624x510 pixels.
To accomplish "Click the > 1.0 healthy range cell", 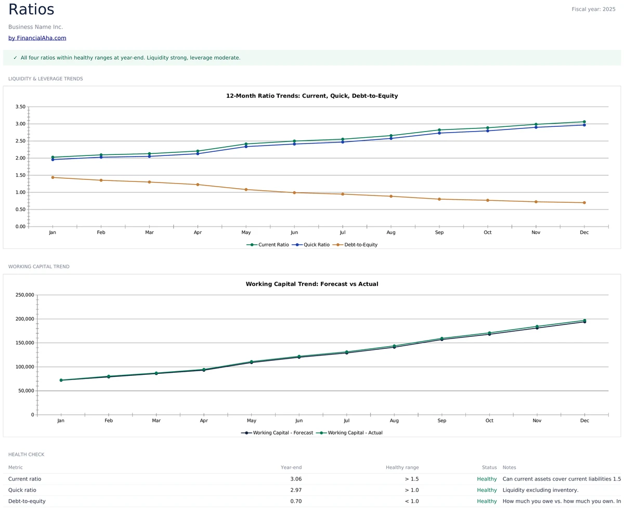I will click(412, 490).
